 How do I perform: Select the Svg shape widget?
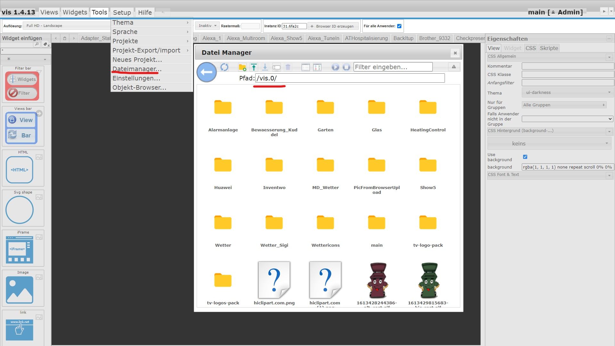point(19,210)
